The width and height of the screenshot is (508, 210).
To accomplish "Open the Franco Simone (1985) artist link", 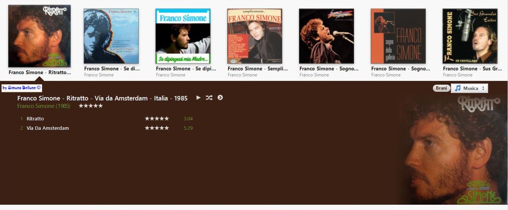I will [44, 106].
